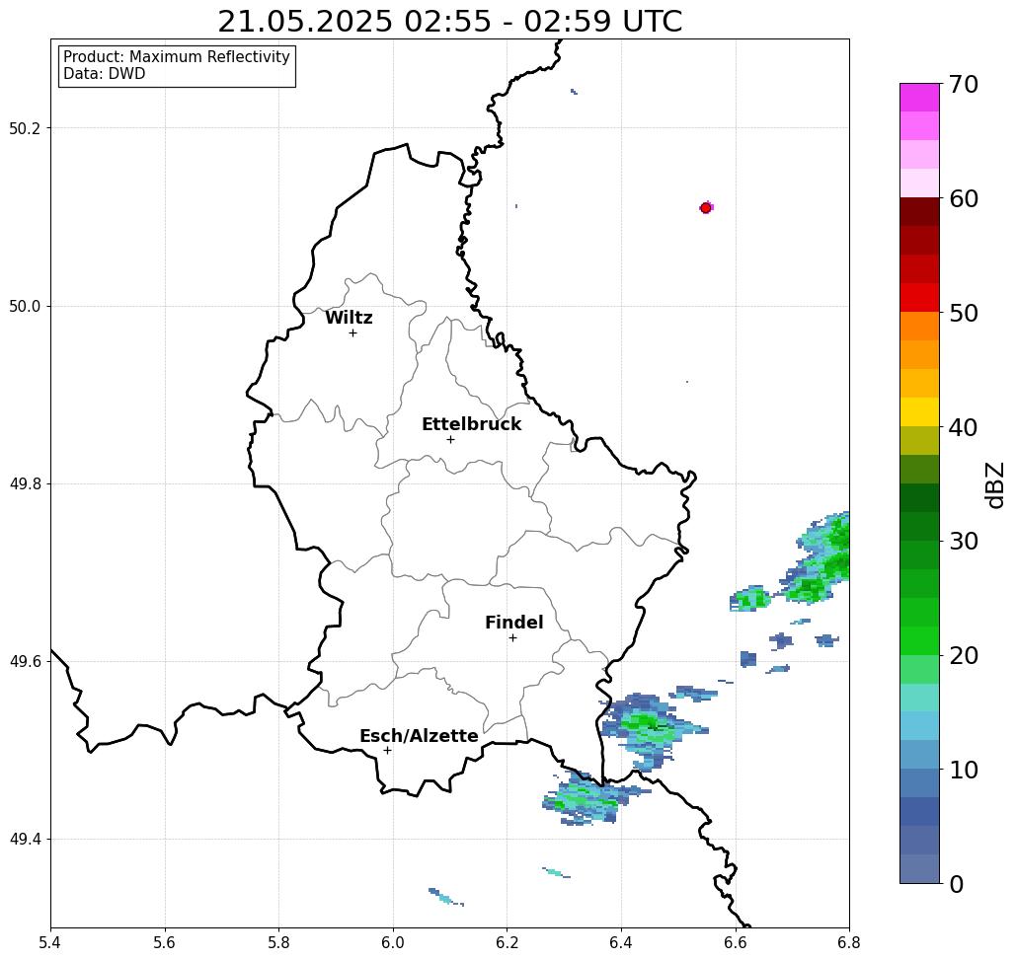Image resolution: width=1016 pixels, height=960 pixels.
Task: Click the colorbar tick label 60
Action: 964,198
